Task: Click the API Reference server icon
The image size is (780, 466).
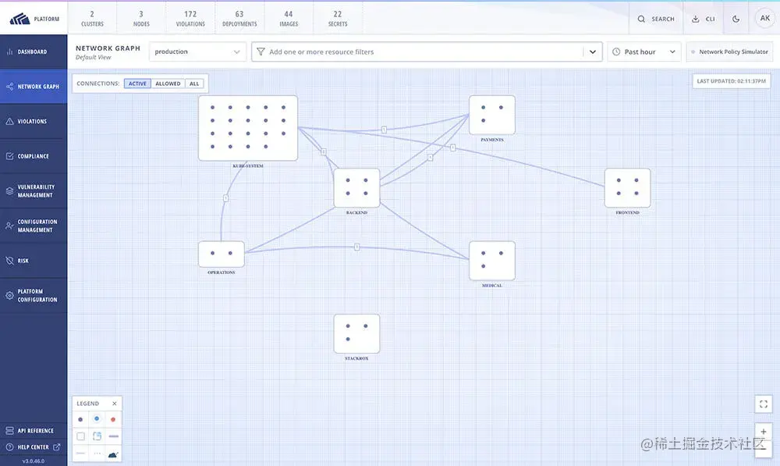Action: pyautogui.click(x=9, y=431)
